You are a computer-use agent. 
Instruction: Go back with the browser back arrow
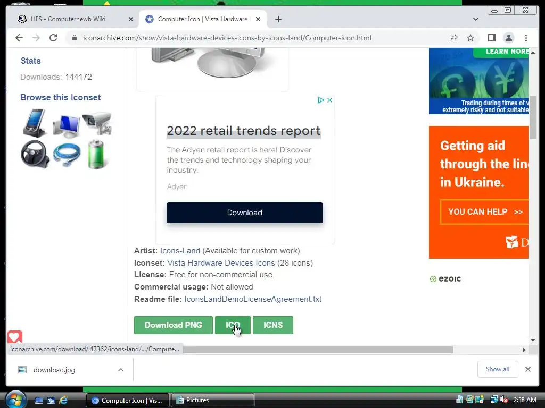(19, 38)
